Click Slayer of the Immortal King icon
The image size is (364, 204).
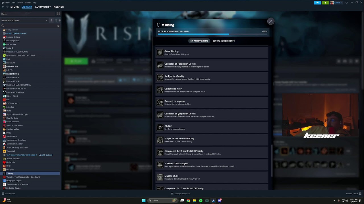(160, 140)
